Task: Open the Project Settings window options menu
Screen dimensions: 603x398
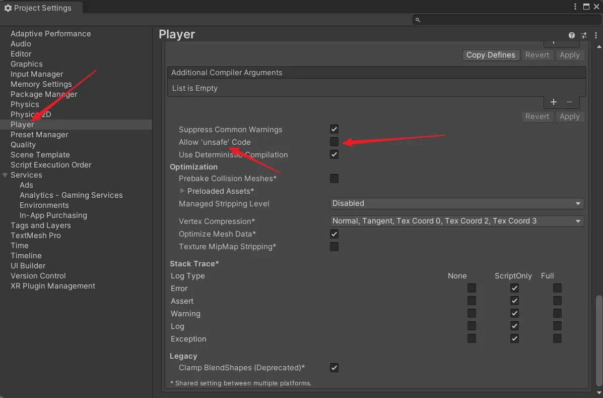Action: (x=575, y=7)
